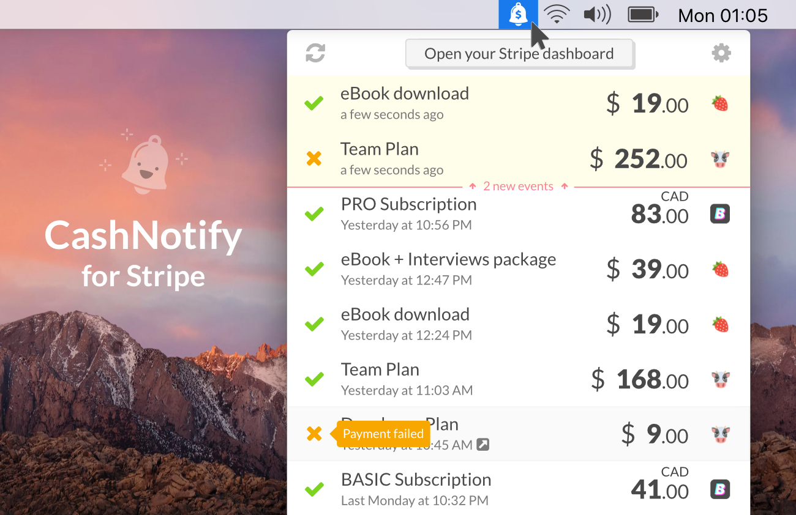Click the $168.00 amount

pos(640,380)
